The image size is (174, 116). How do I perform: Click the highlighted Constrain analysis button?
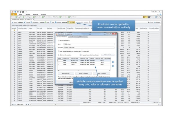click(x=71, y=22)
